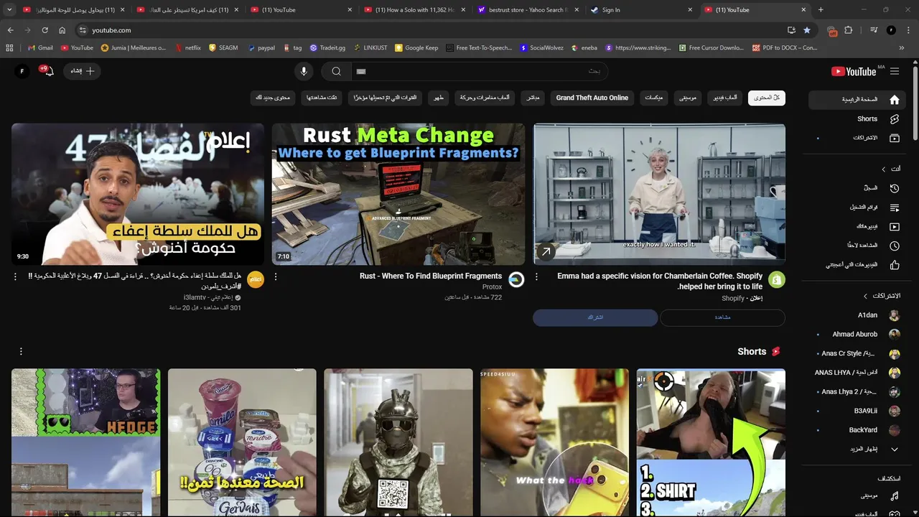Image resolution: width=919 pixels, height=517 pixels.
Task: Click the ad Watch (مشاهدة) button
Action: [722, 317]
